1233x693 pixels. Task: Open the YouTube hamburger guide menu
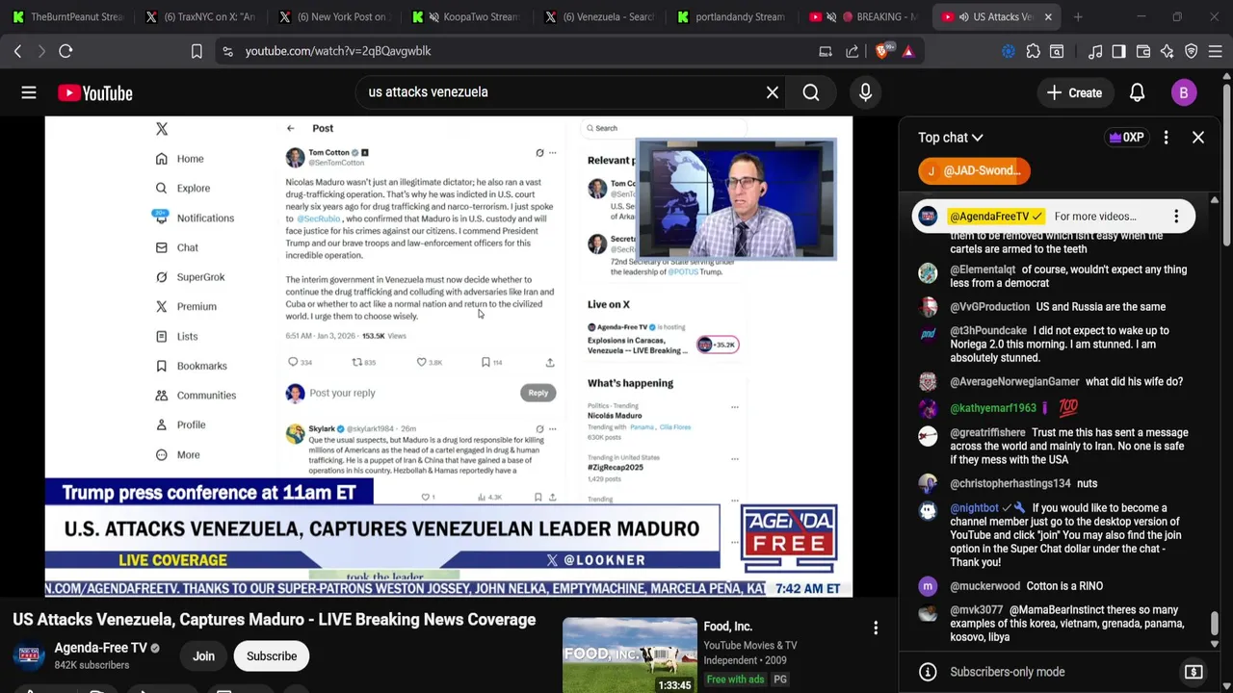point(29,92)
